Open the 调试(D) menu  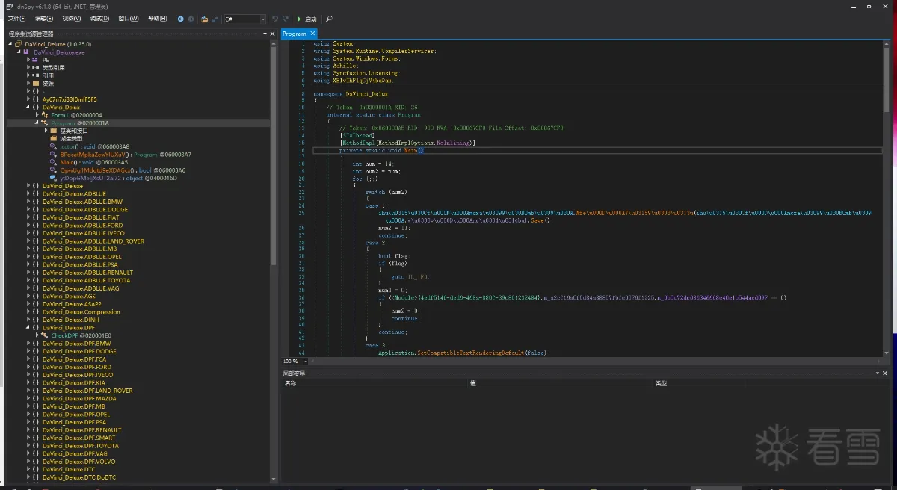point(99,19)
